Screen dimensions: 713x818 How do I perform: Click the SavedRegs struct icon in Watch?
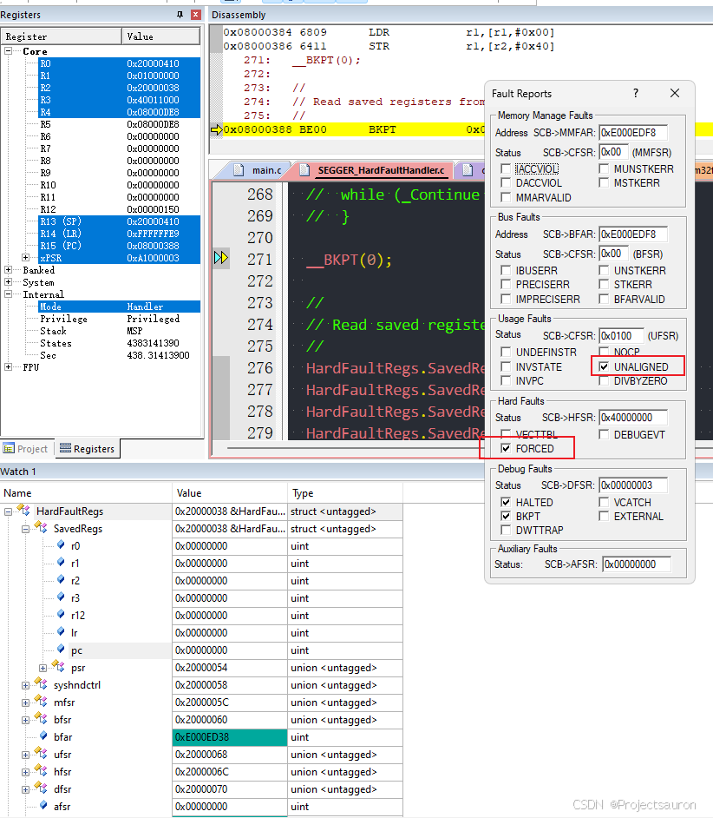[41, 529]
